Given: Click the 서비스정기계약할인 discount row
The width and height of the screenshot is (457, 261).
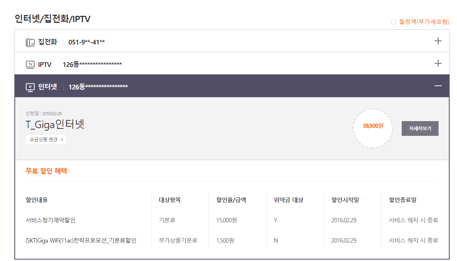Looking at the screenshot, I should pos(51,220).
